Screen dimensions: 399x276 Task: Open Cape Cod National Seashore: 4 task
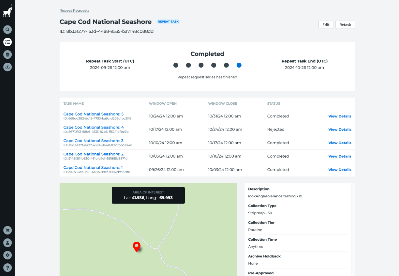(x=94, y=127)
